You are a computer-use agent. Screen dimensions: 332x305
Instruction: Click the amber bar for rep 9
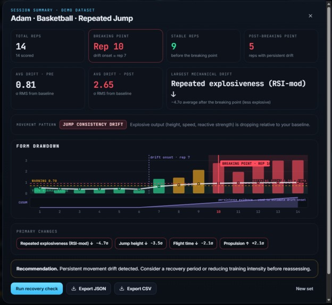(198, 182)
